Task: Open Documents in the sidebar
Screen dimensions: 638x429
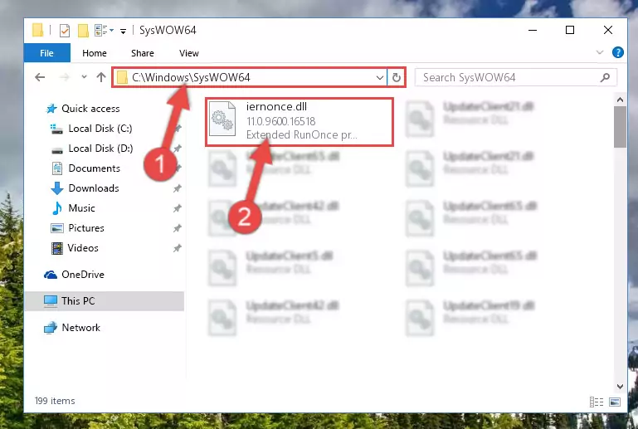Action: click(94, 168)
